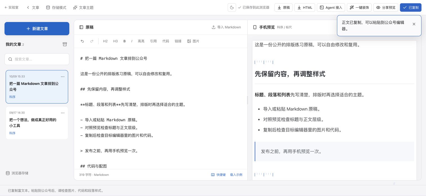Select article 把一篇 Markdown 文章排到公众号

coord(37,87)
